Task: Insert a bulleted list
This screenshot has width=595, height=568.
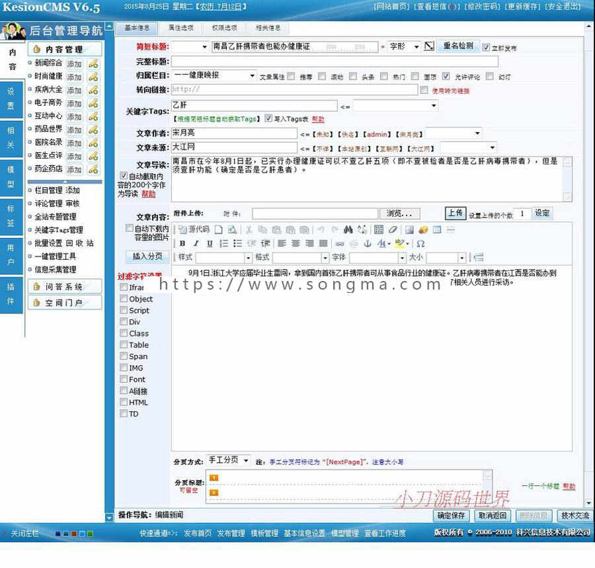Action: coord(237,243)
